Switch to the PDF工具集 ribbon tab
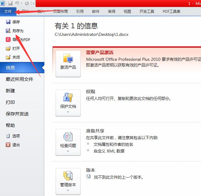The width and height of the screenshot is (201, 196). click(172, 12)
